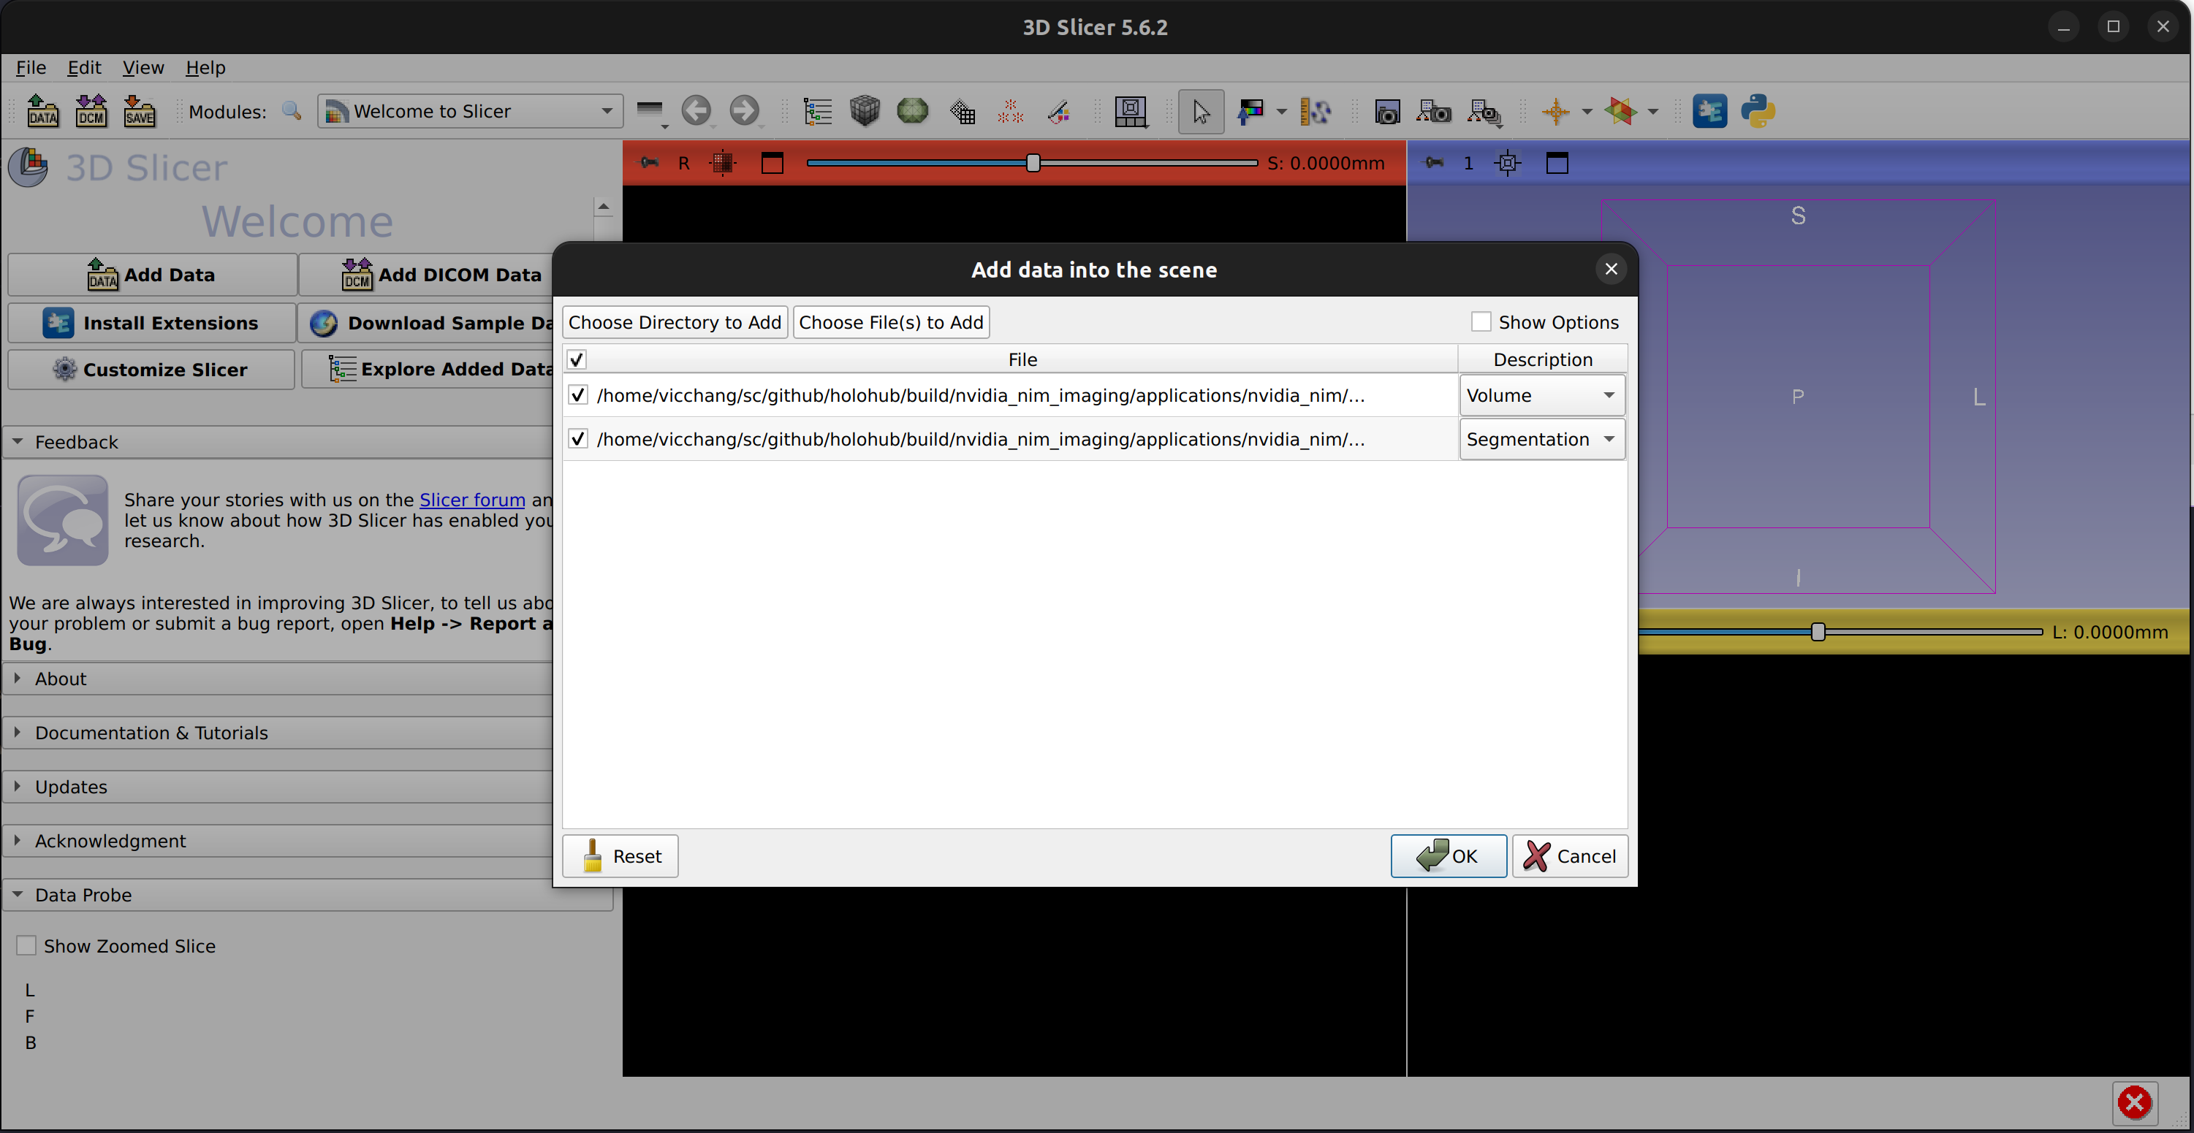Click Choose File(s) to Add button
Screen dimensions: 2194x1133
pyautogui.click(x=891, y=321)
